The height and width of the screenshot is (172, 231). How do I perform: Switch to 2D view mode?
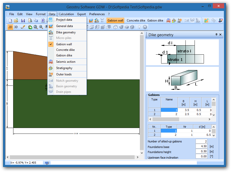point(10,27)
